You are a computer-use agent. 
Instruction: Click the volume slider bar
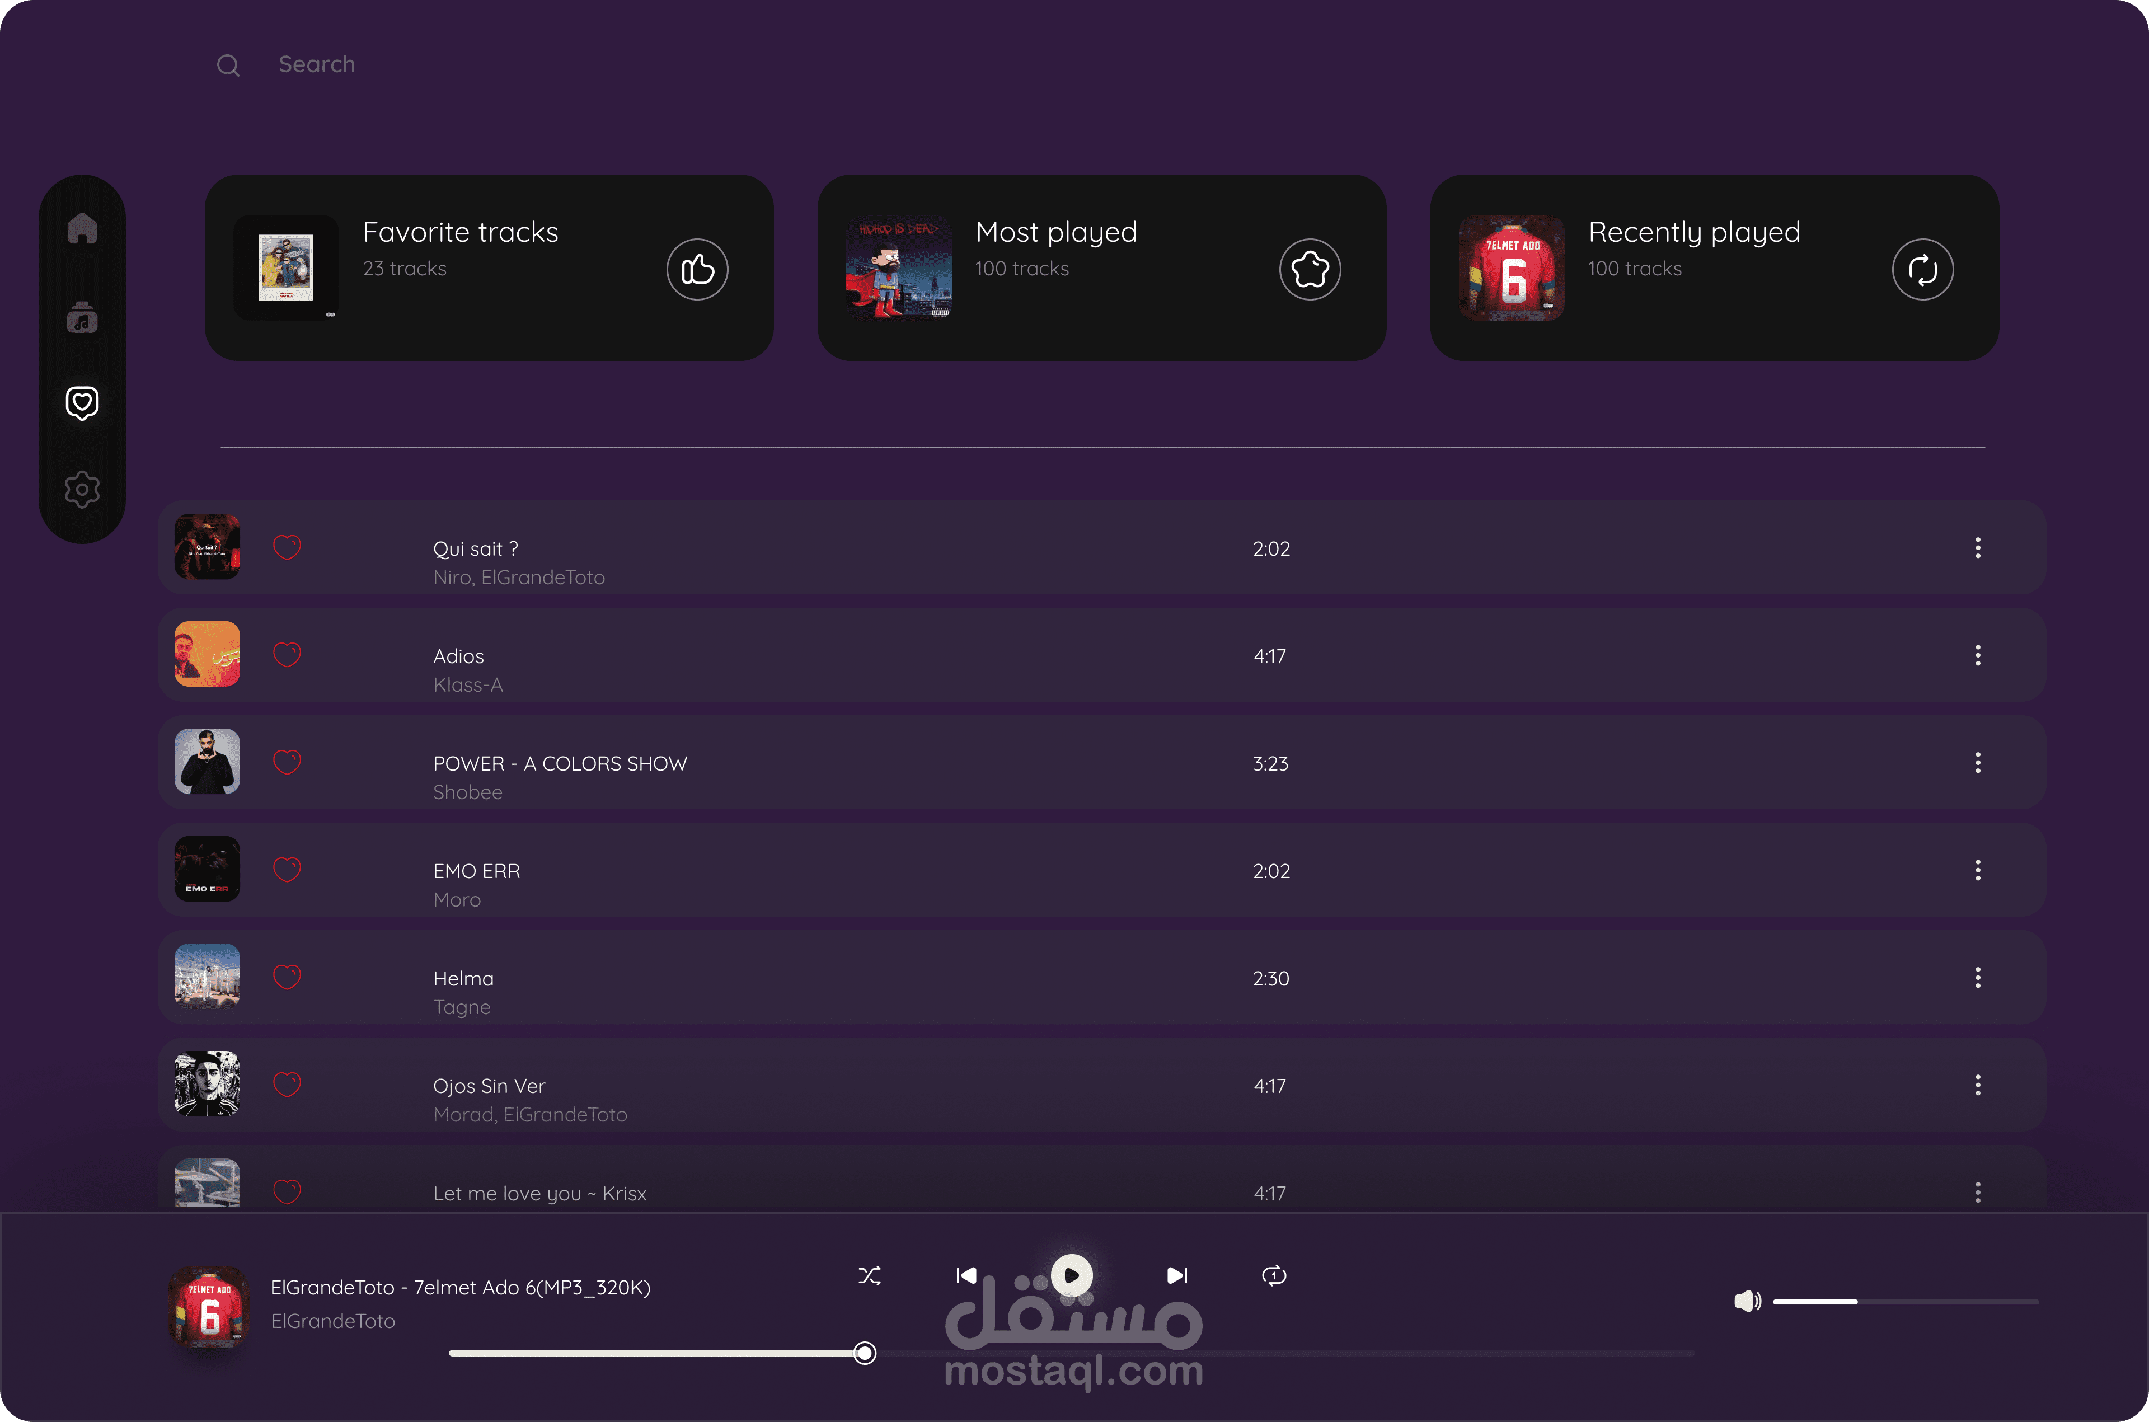[1904, 1301]
